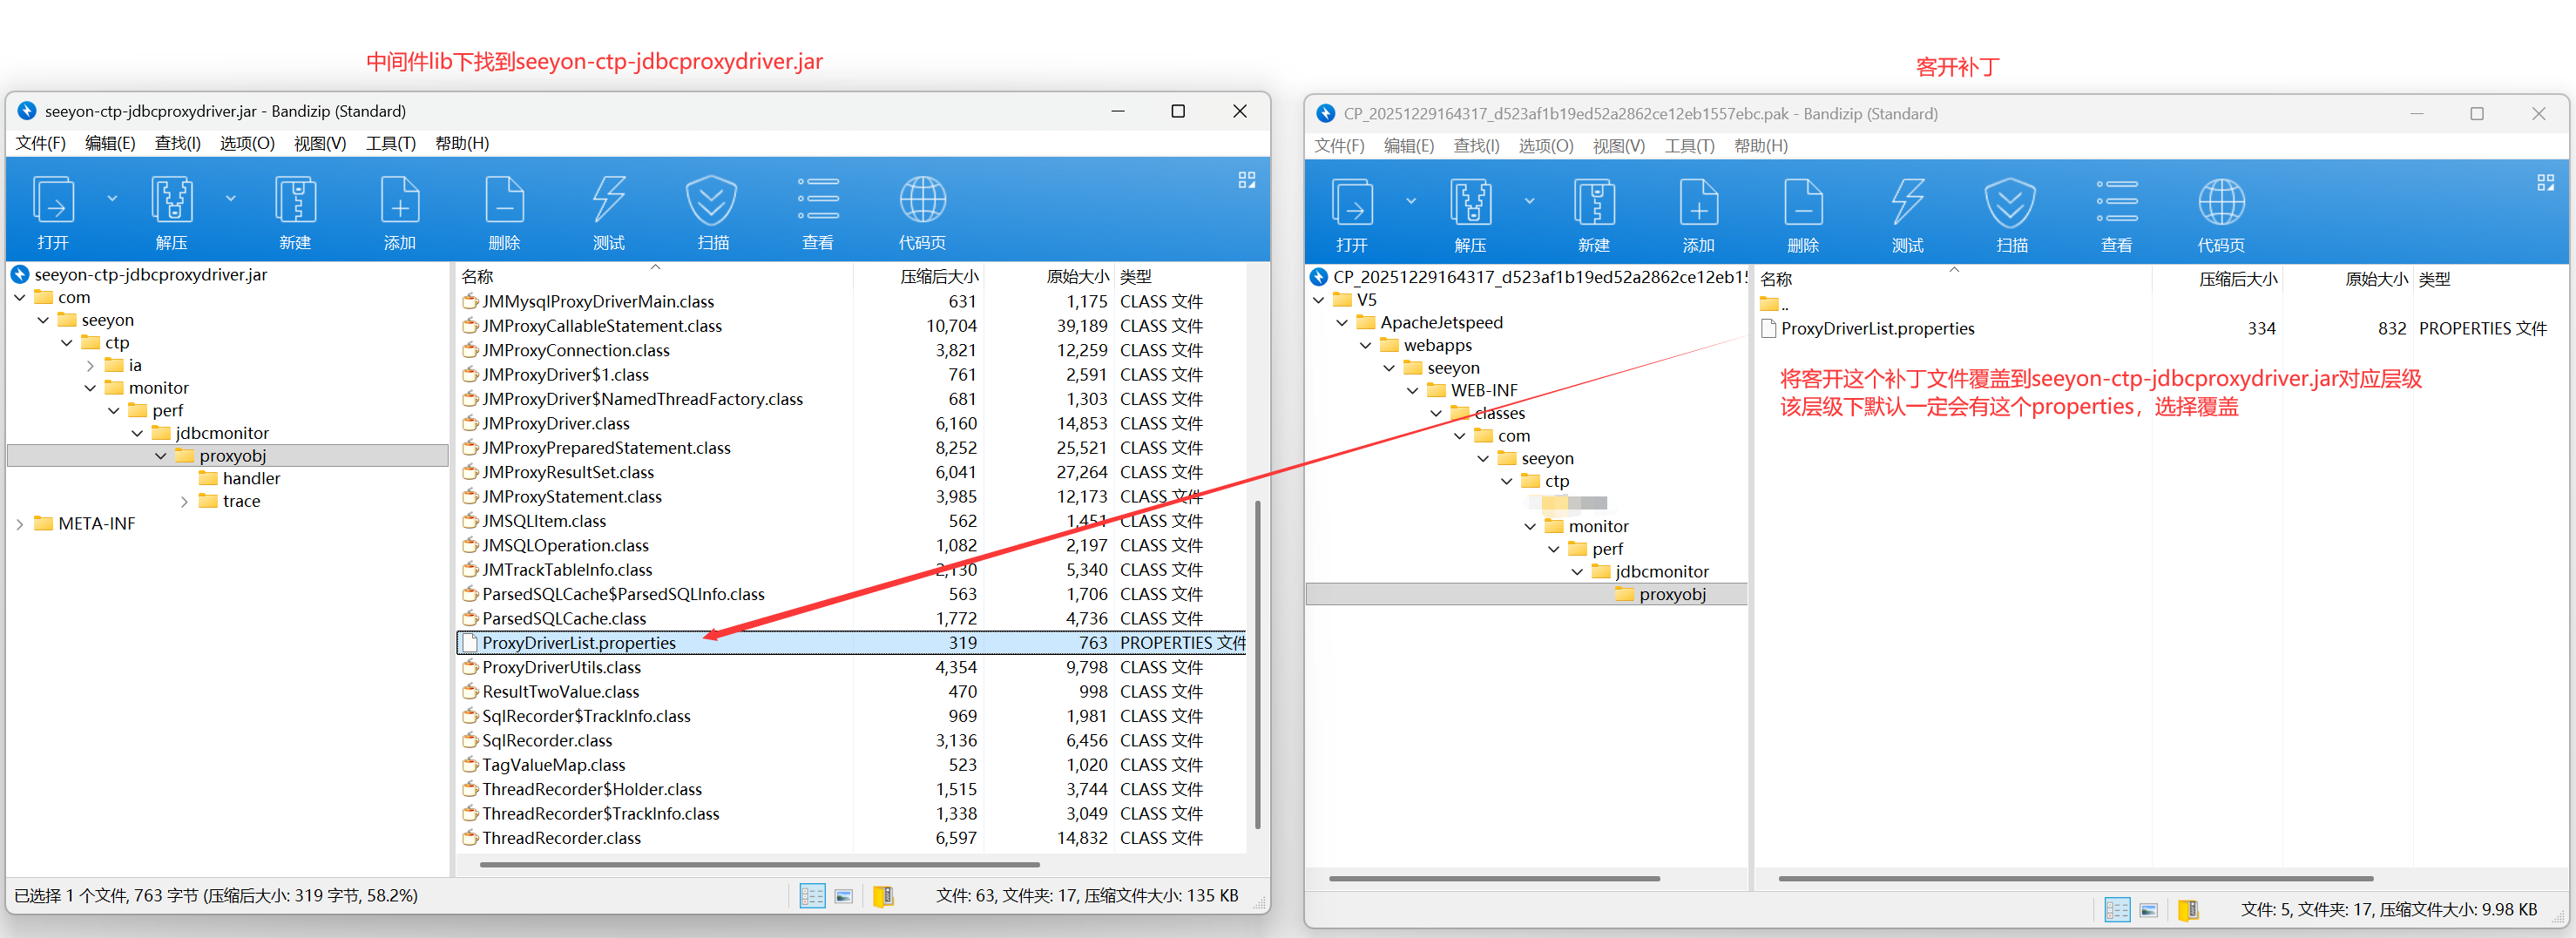Collapse the ApacheJetspeed folder in right tree
Screen dimensions: 2576x938
coord(1342,323)
